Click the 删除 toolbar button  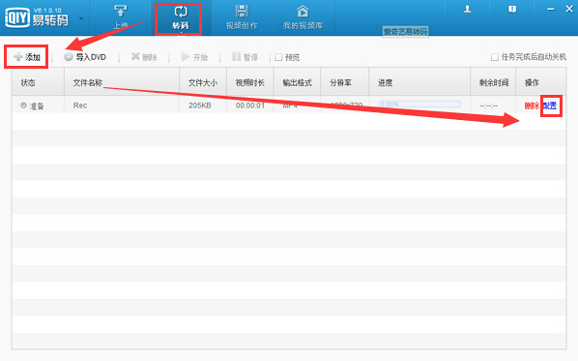tap(144, 57)
